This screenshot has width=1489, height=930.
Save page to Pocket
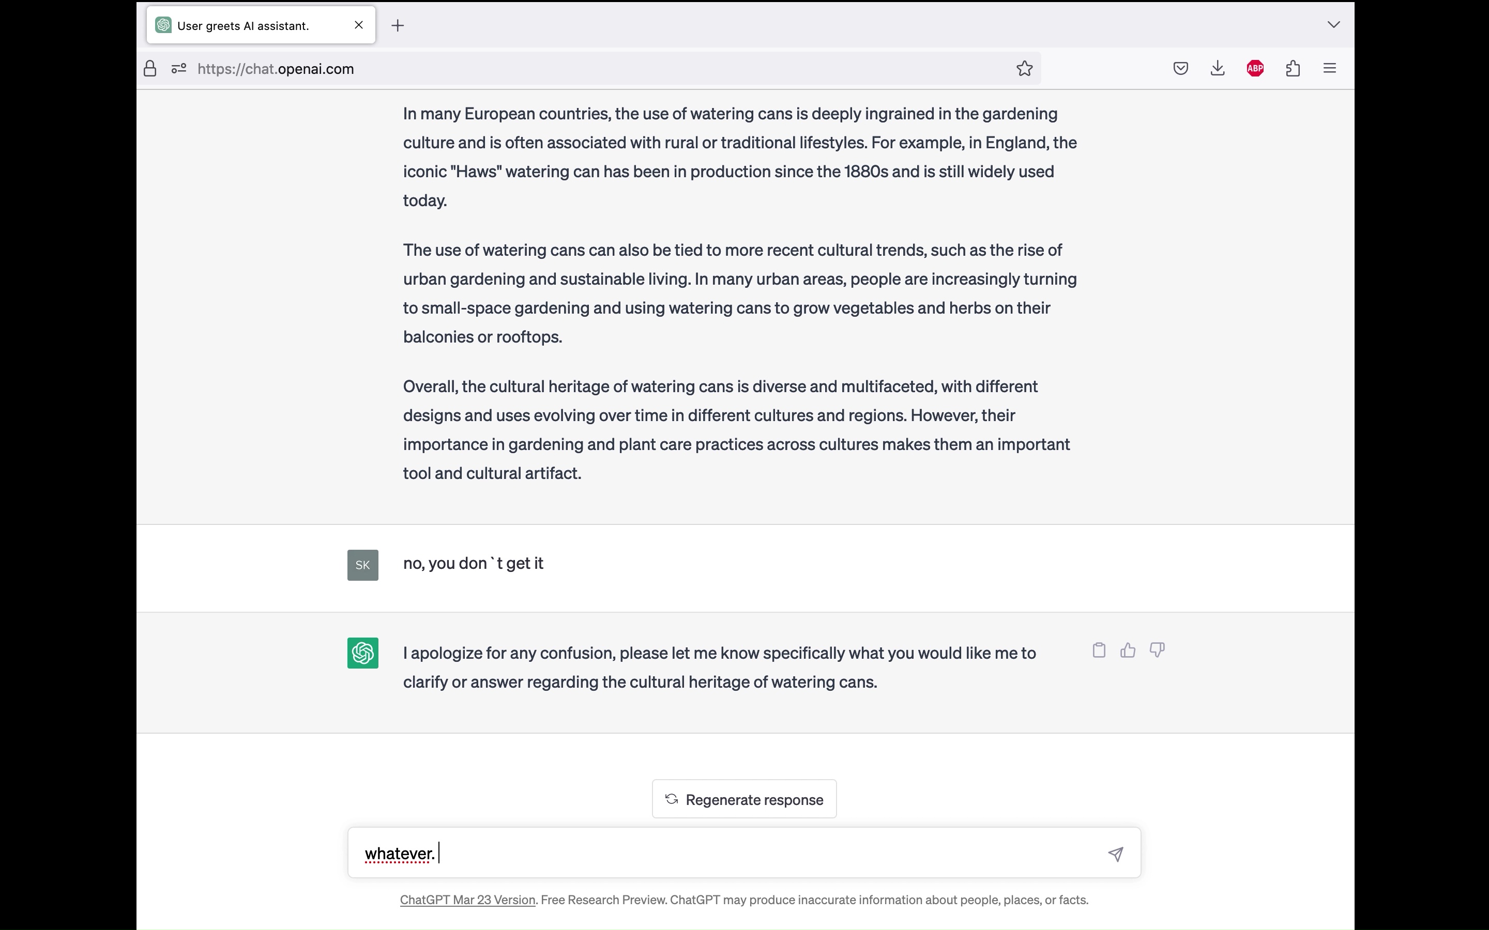point(1179,68)
